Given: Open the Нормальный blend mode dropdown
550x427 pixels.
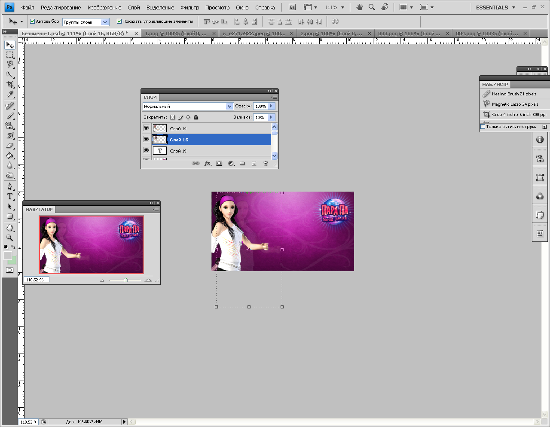Looking at the screenshot, I should tap(188, 106).
